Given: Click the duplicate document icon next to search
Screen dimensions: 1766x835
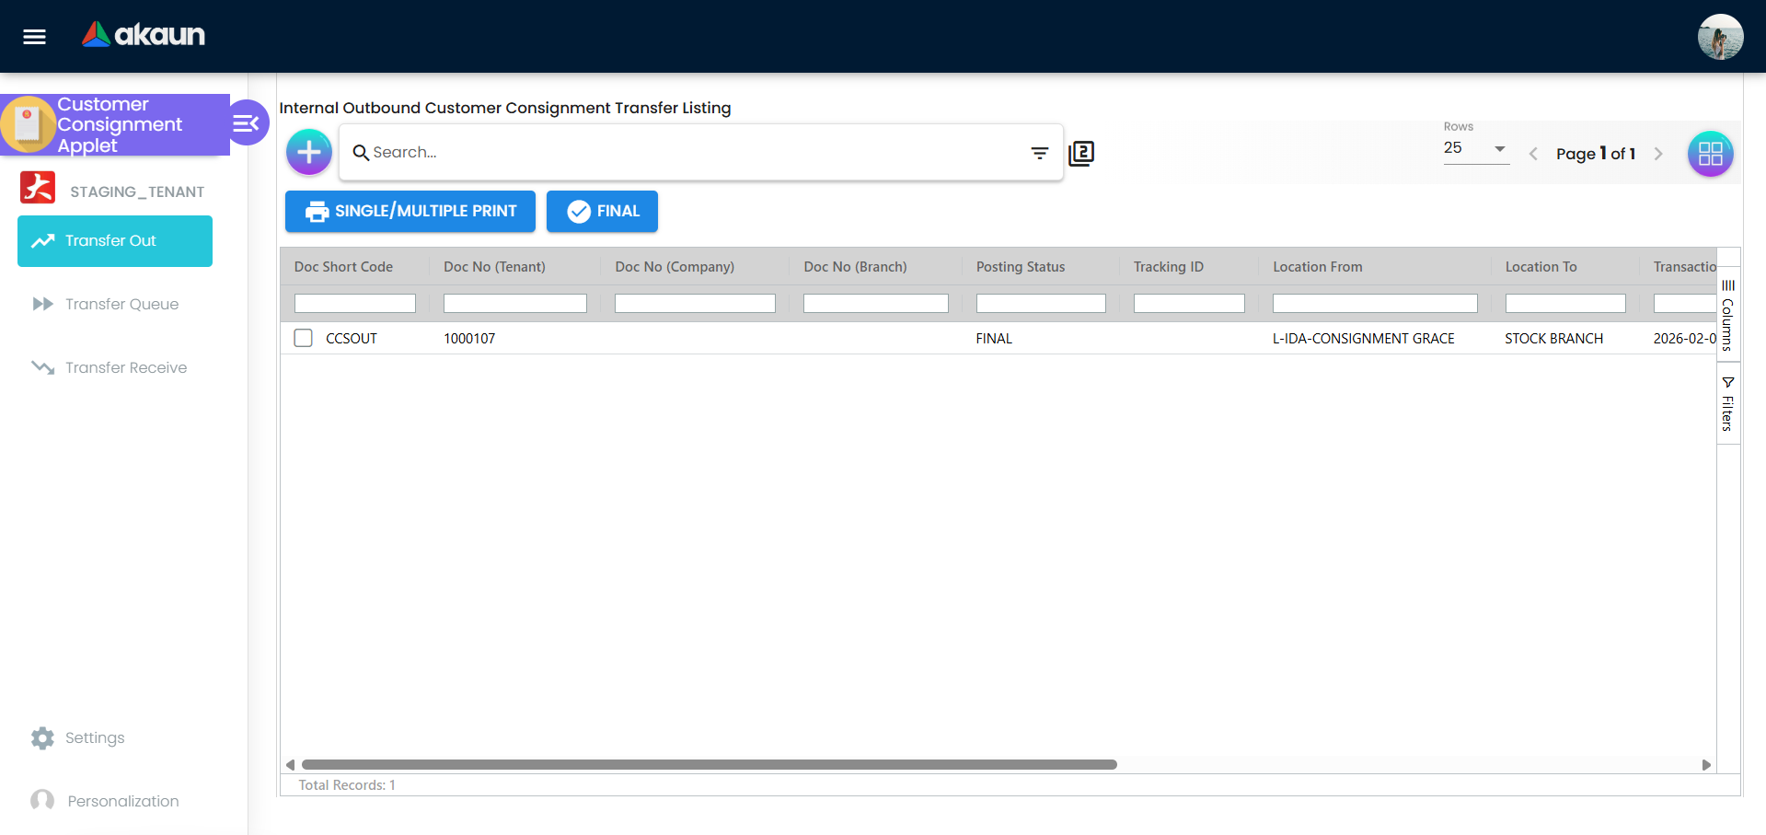Looking at the screenshot, I should click(x=1081, y=153).
